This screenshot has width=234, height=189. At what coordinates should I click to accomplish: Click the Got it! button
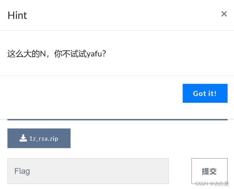coord(205,93)
